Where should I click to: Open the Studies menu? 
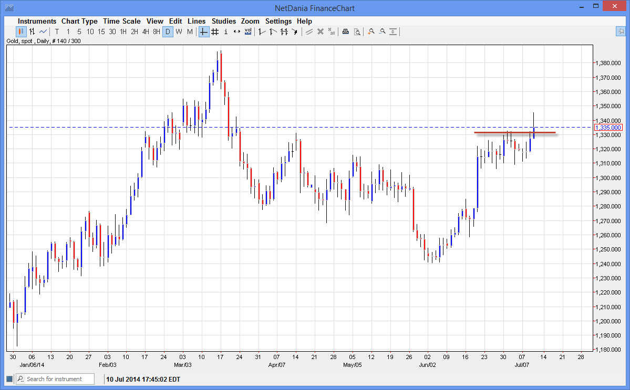224,21
